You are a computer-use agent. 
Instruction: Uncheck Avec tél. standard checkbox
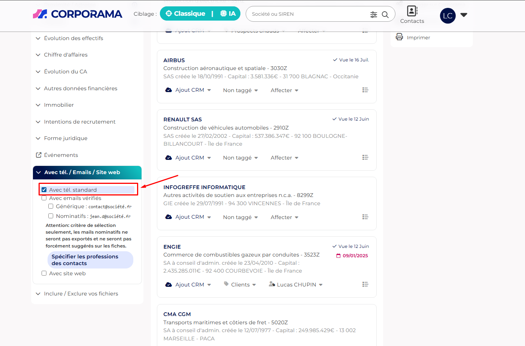44,190
